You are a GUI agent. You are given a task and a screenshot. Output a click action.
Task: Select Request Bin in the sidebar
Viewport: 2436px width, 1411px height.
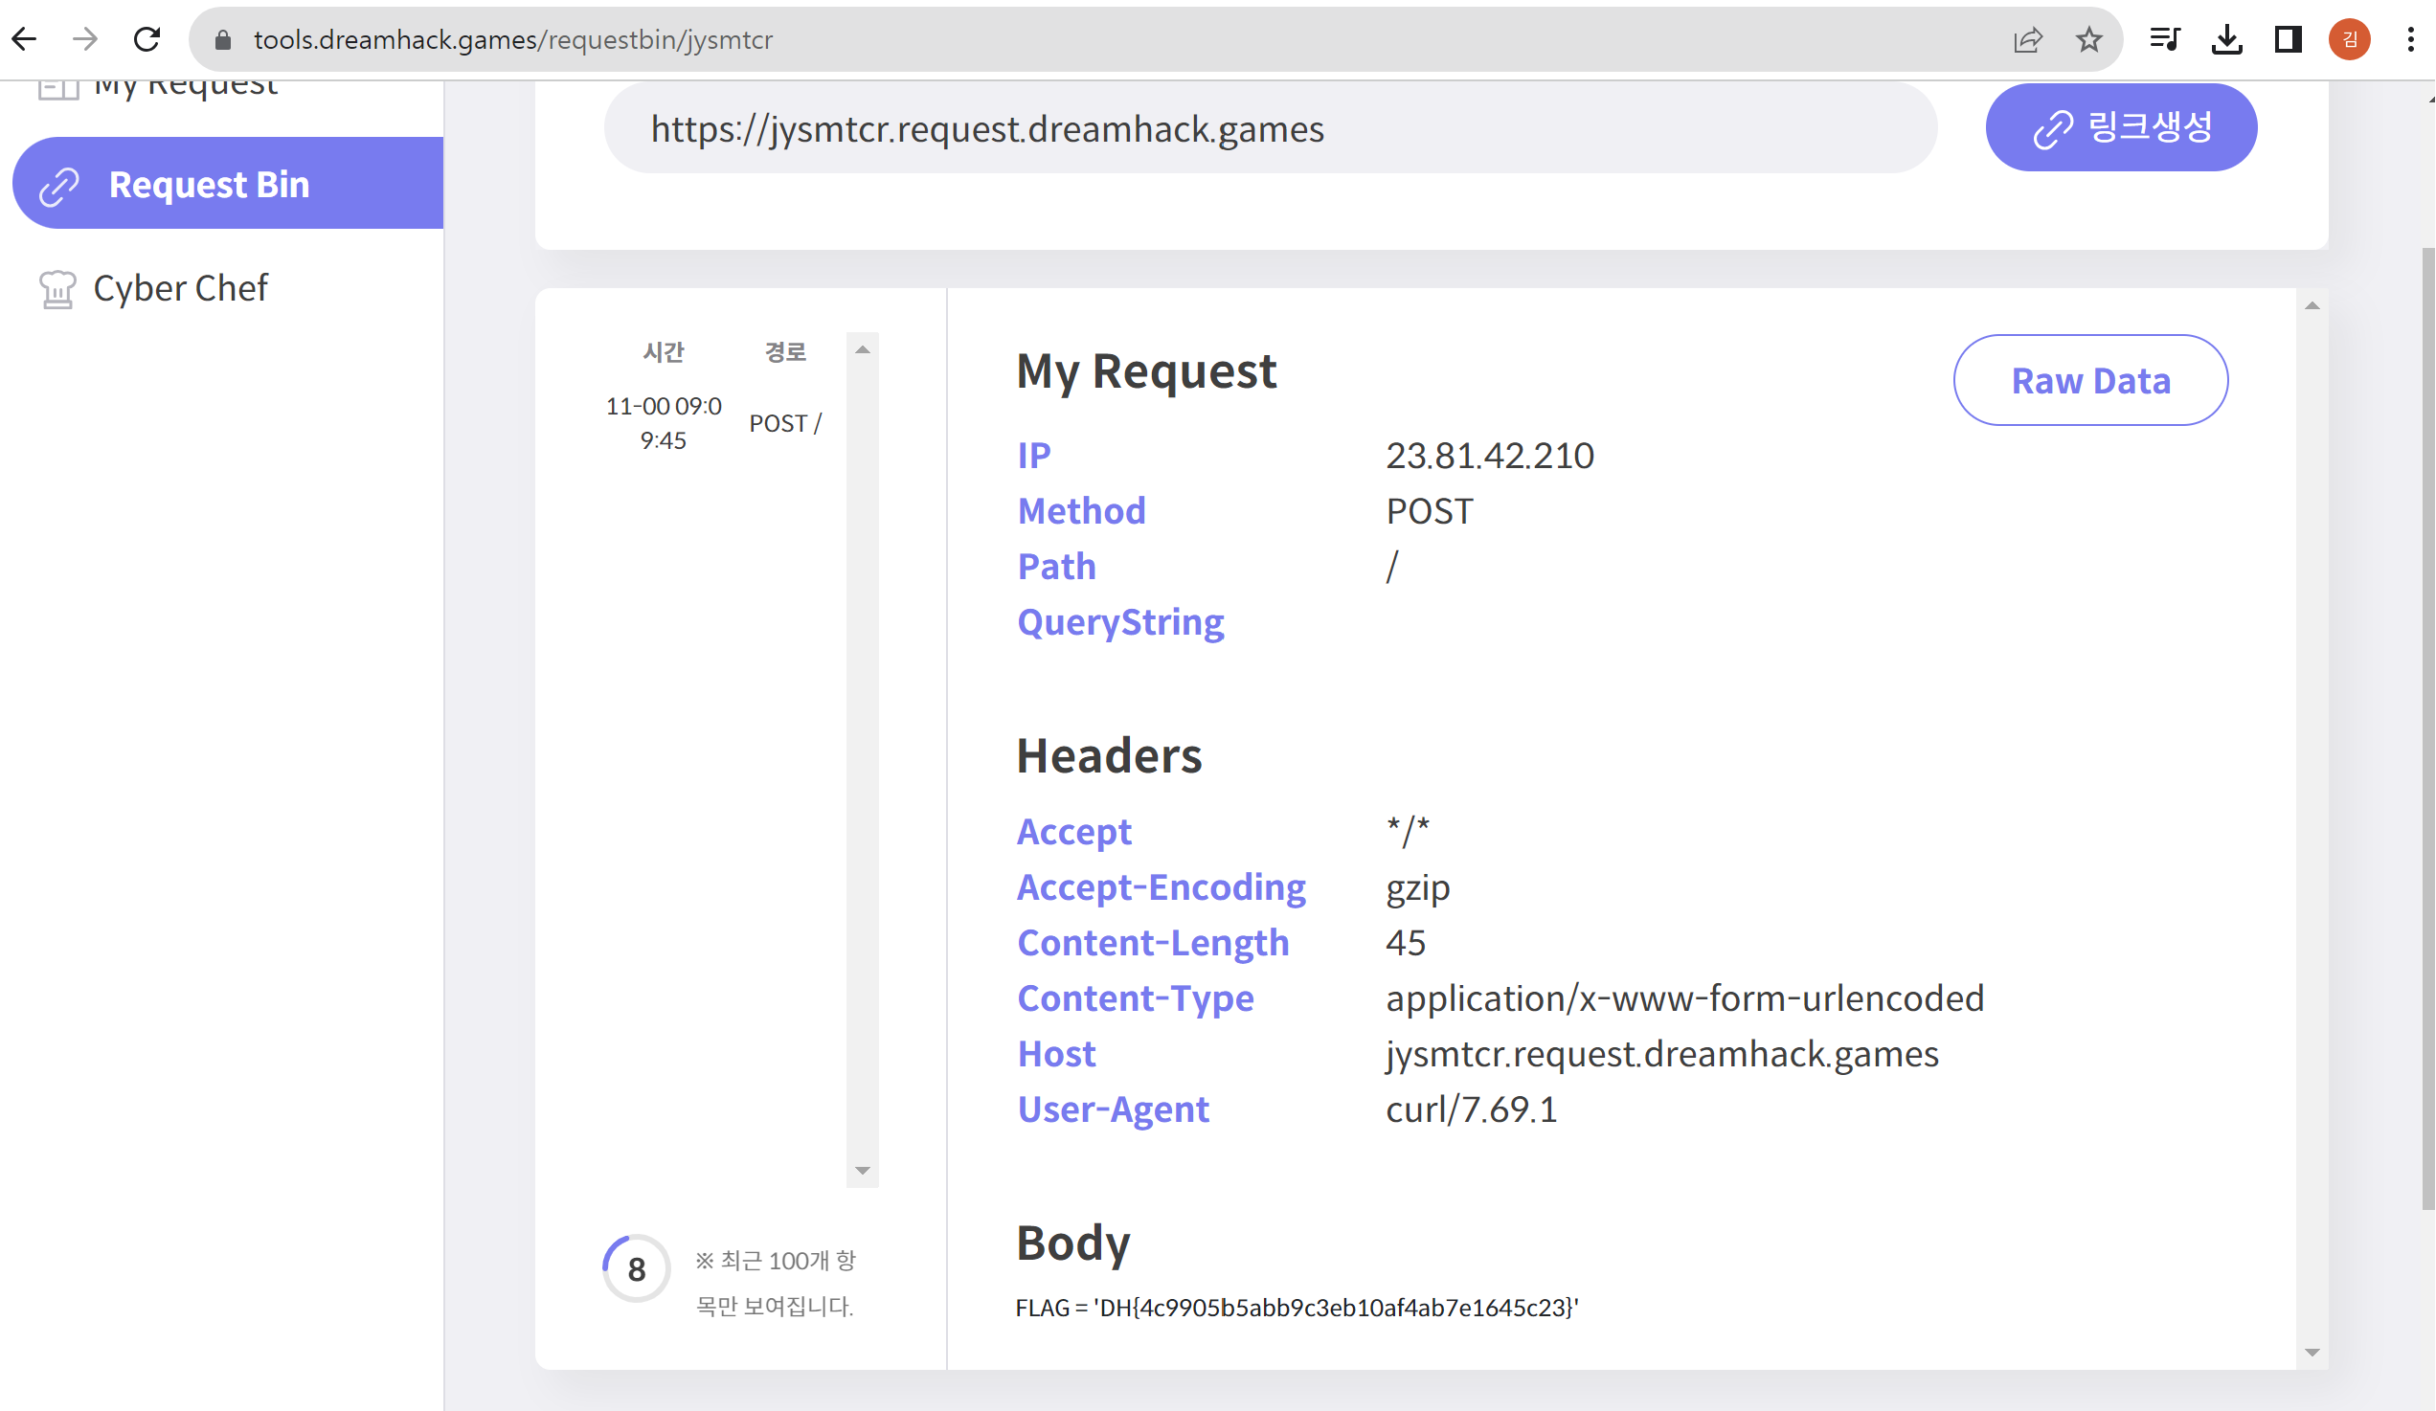pyautogui.click(x=210, y=185)
